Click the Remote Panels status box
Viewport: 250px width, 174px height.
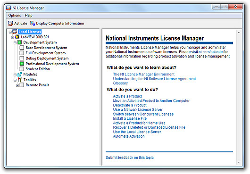pos(22,85)
